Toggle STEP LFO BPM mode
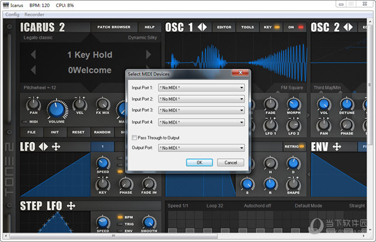376x242 pixels. [x=120, y=217]
